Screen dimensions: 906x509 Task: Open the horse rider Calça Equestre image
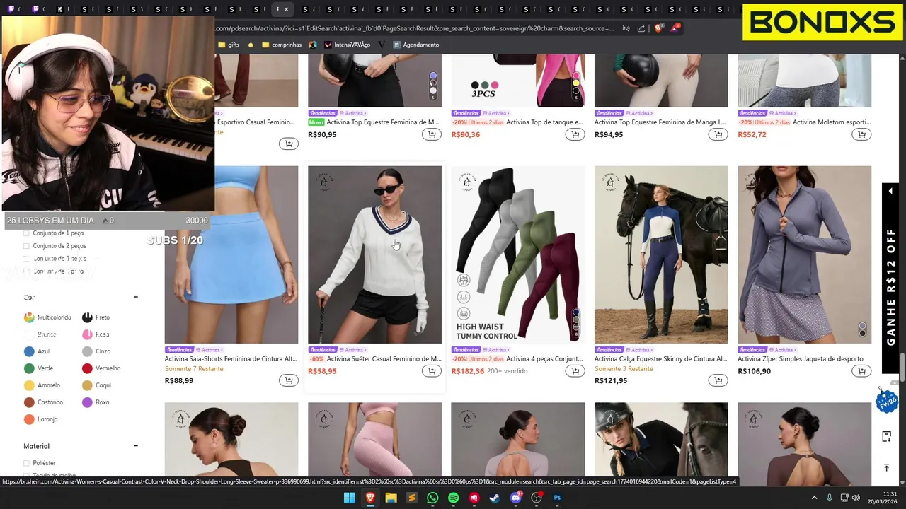tap(661, 255)
